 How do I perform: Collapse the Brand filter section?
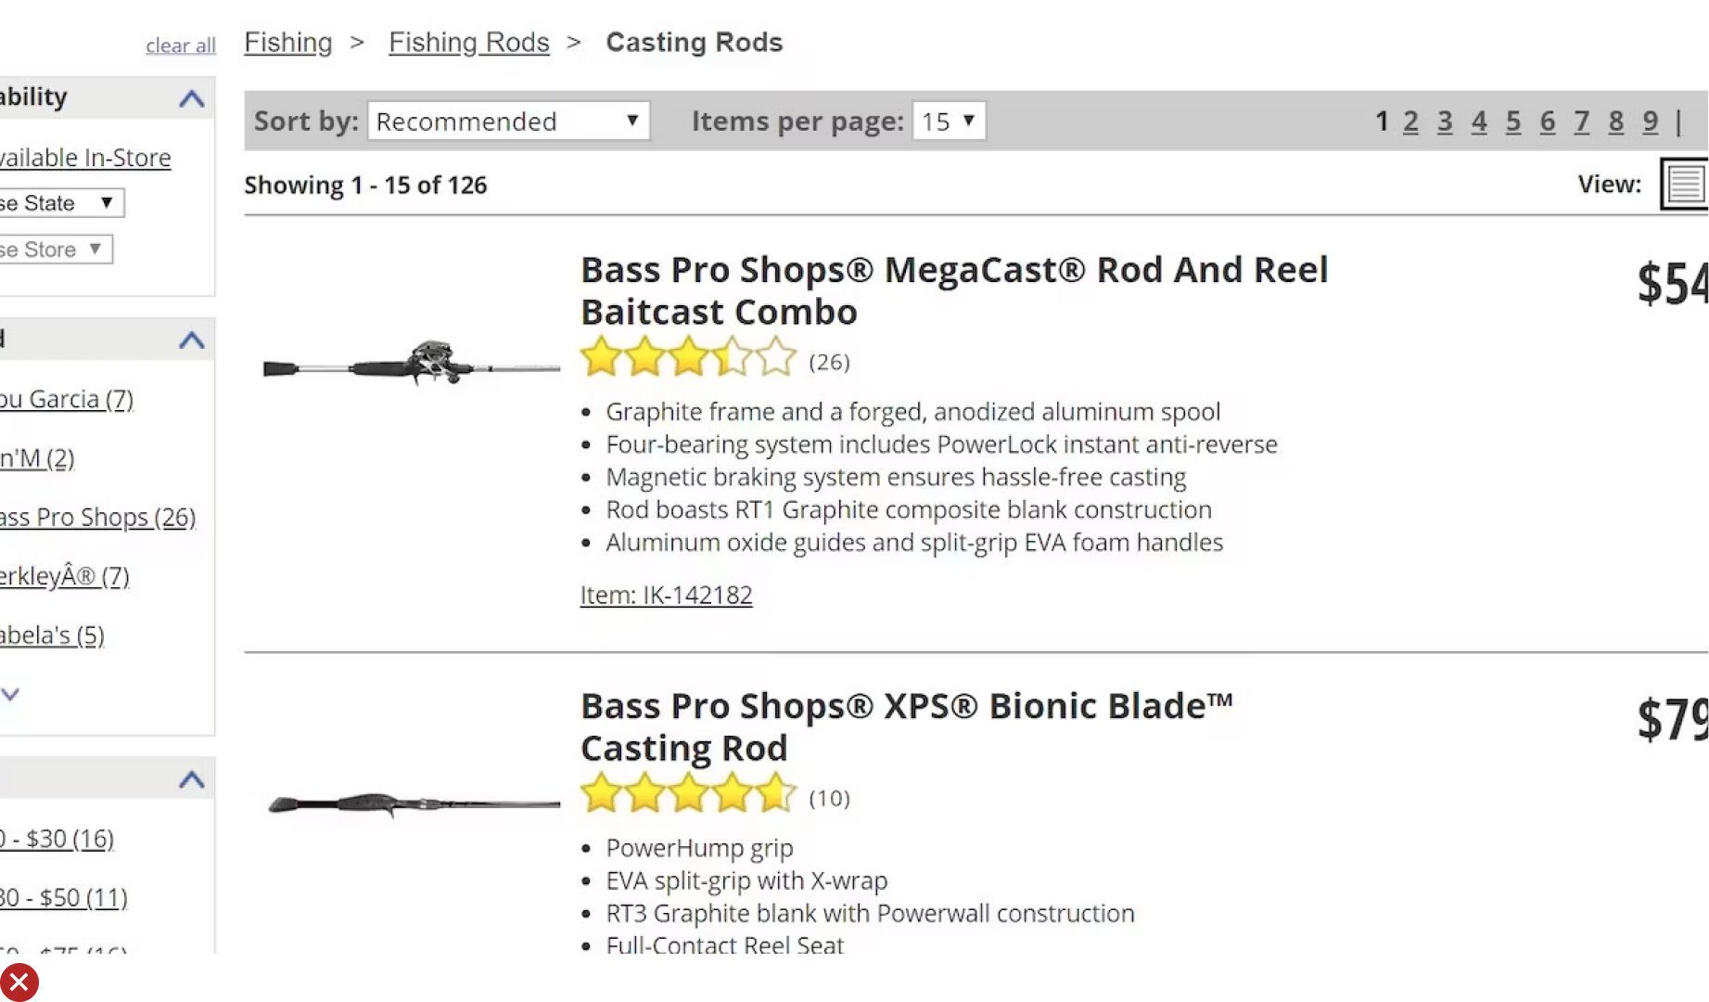tap(191, 340)
